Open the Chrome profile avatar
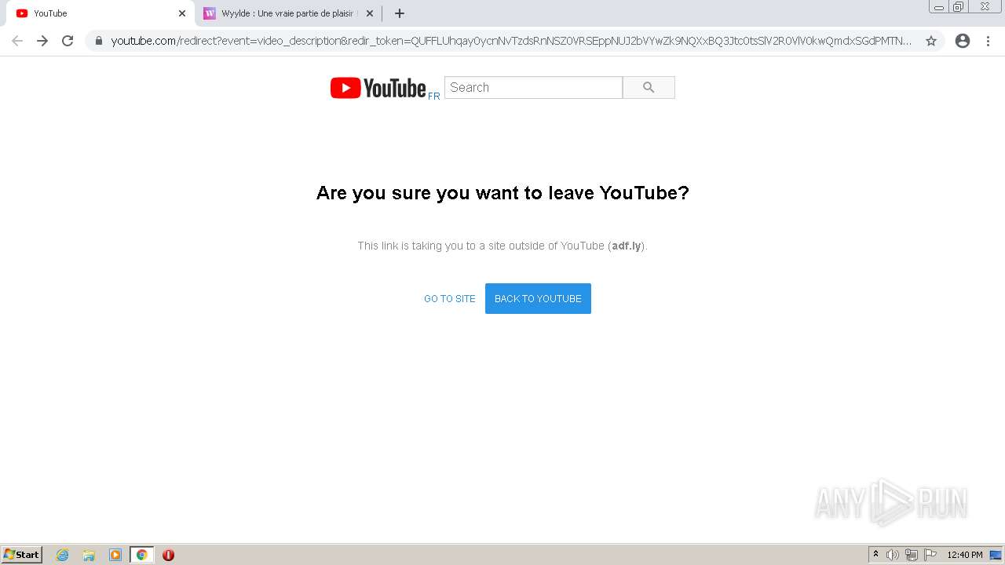 click(x=963, y=41)
